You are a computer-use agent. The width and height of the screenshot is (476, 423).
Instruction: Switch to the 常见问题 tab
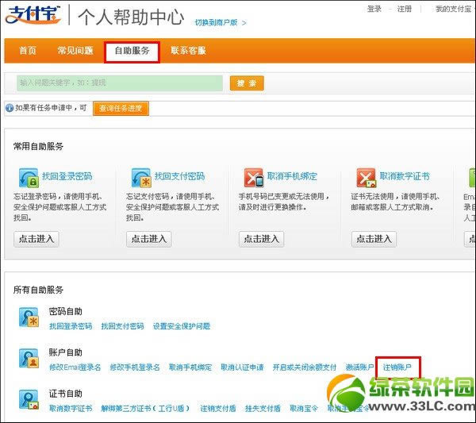(x=74, y=51)
